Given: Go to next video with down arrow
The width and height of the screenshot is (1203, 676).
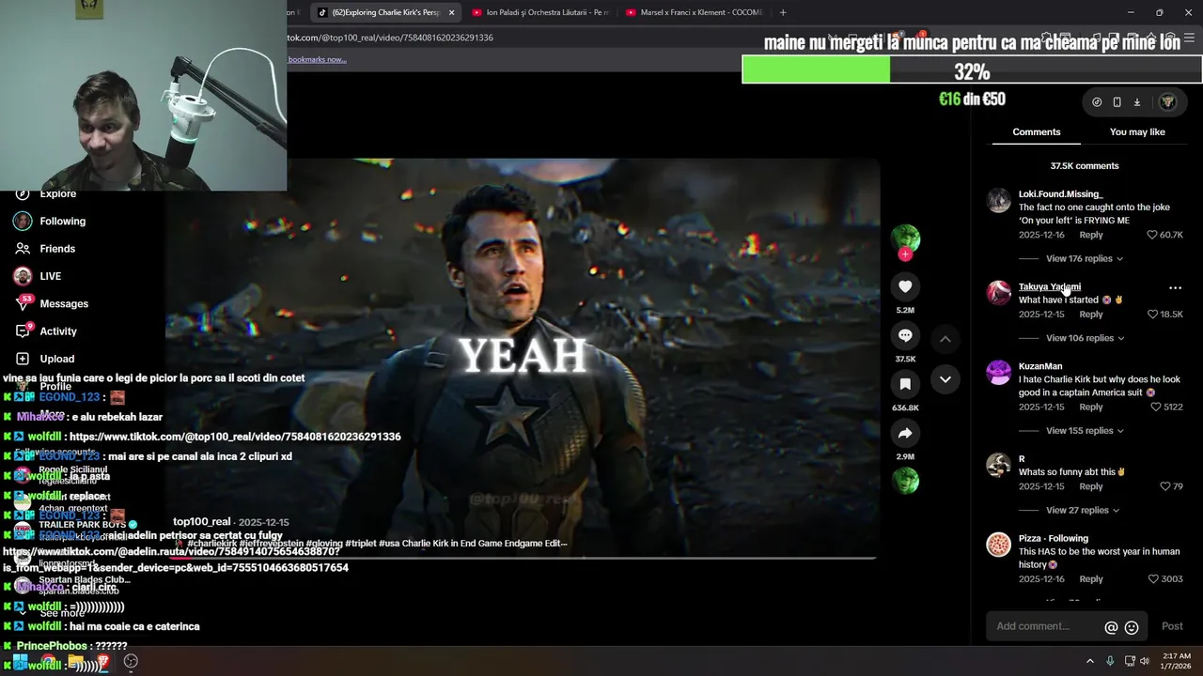Looking at the screenshot, I should tap(945, 379).
